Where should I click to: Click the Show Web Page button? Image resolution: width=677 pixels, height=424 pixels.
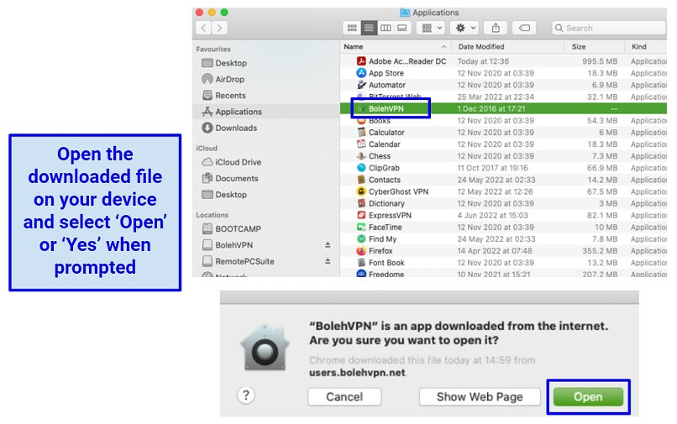480,396
